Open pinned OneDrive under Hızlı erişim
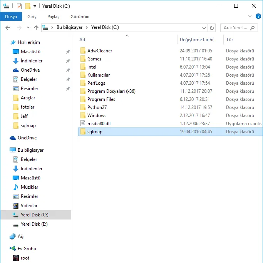The image size is (263, 263). pyautogui.click(x=30, y=70)
